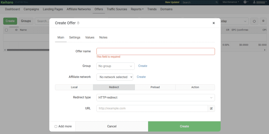Expand the Redirect type HTTP-redirect dropdown

156,98
